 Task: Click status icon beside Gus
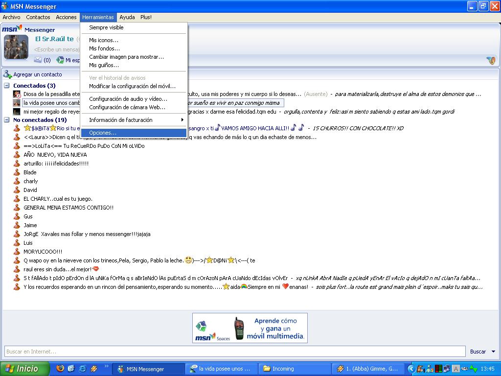(x=17, y=216)
